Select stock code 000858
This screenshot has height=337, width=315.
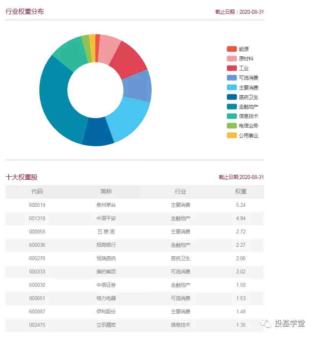tap(37, 232)
